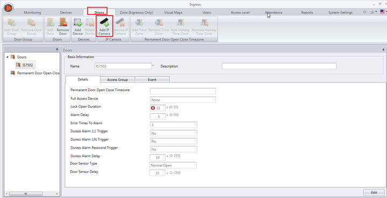The width and height of the screenshot is (387, 198).
Task: Click the Remove Door icon
Action: 63,23
